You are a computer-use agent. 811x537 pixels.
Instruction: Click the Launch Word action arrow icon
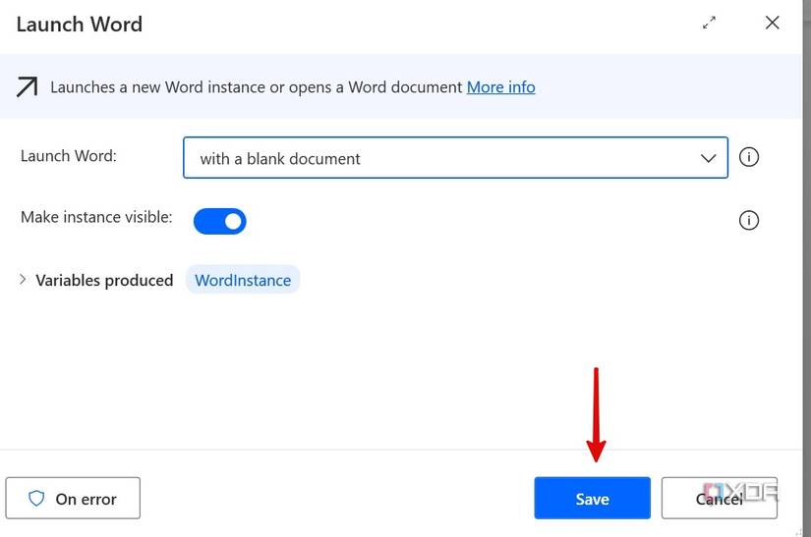click(x=27, y=86)
